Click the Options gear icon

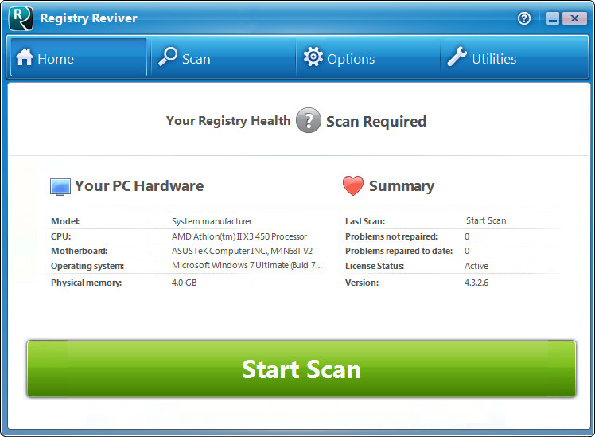(313, 57)
